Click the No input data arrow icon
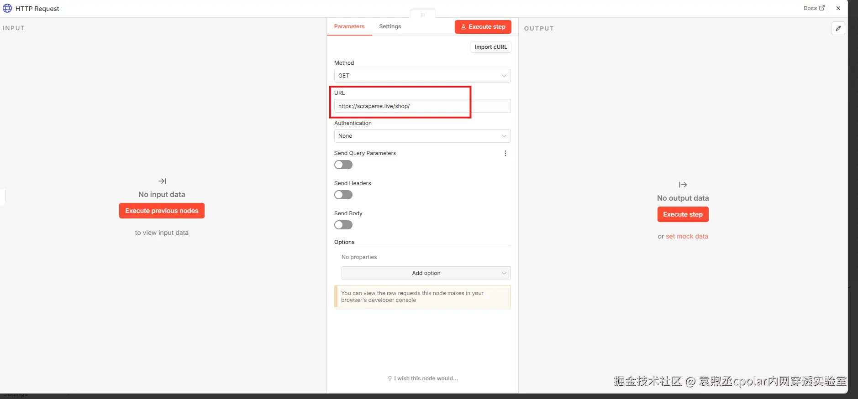The image size is (858, 399). pyautogui.click(x=162, y=181)
